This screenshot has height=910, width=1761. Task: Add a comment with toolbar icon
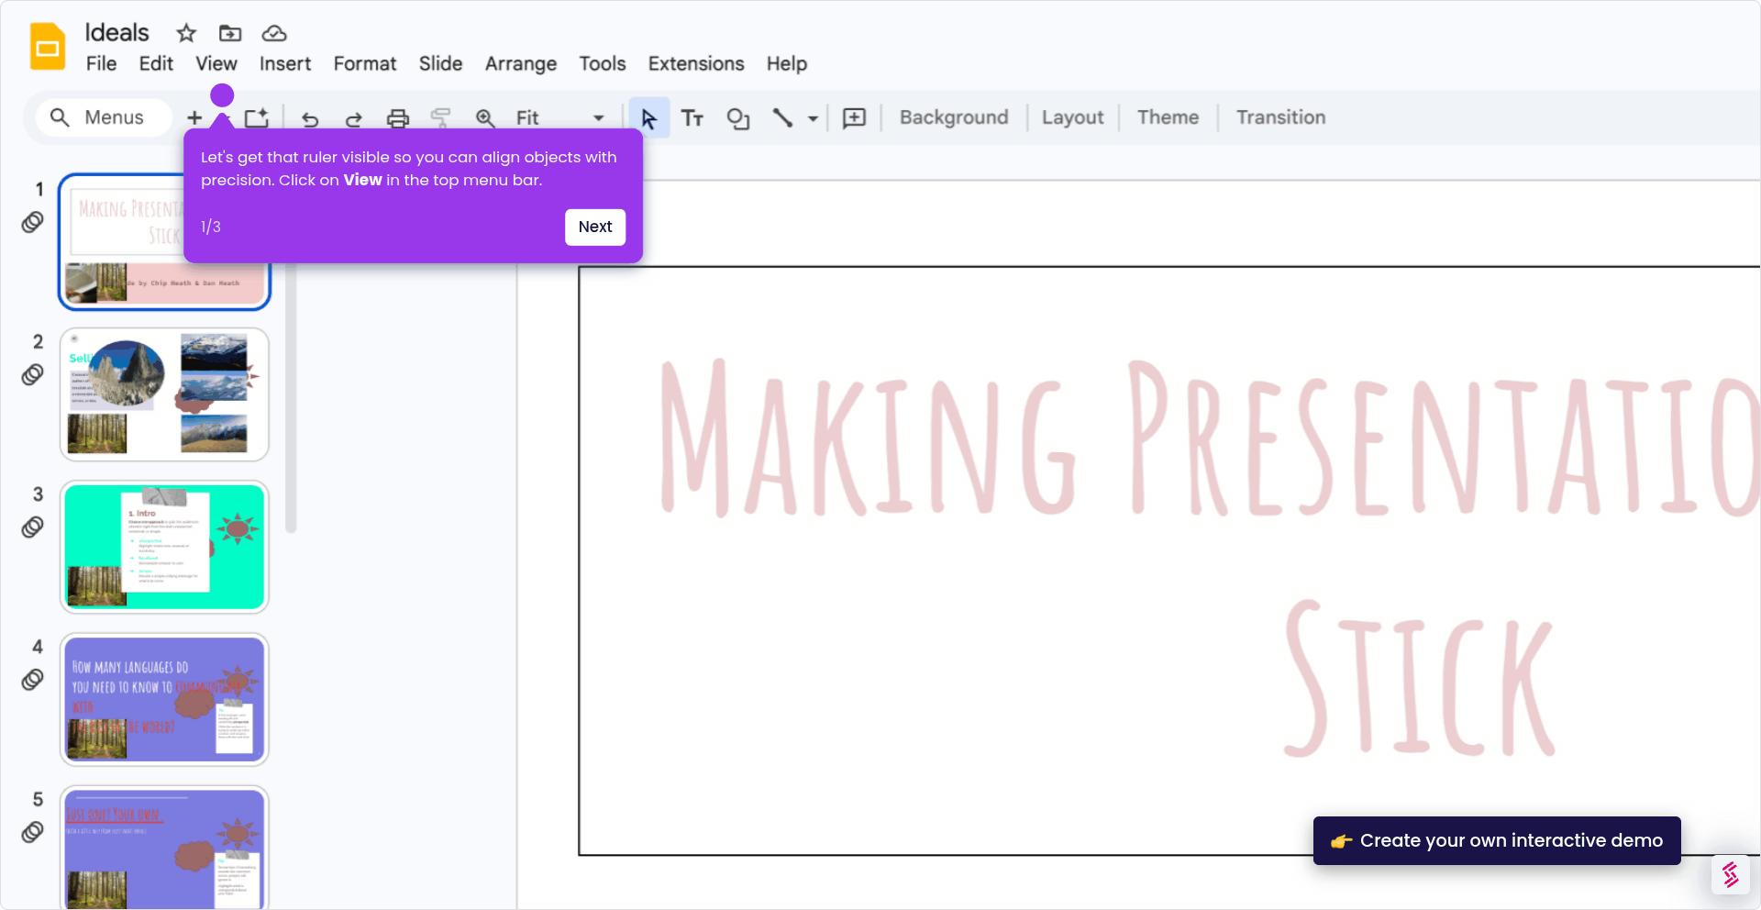(x=854, y=117)
